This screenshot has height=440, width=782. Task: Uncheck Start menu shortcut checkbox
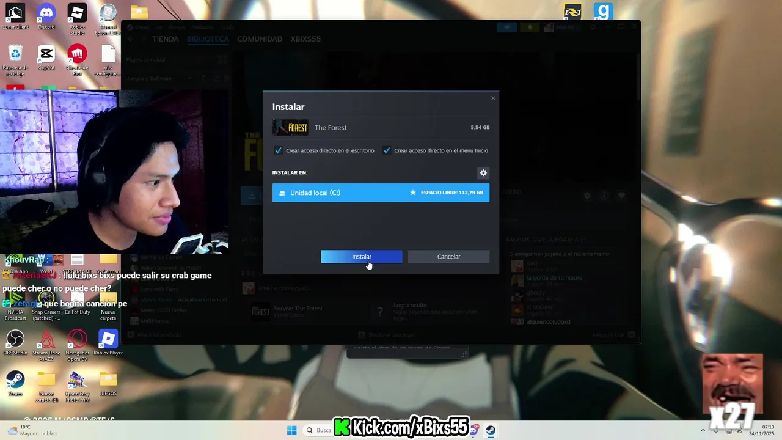387,150
